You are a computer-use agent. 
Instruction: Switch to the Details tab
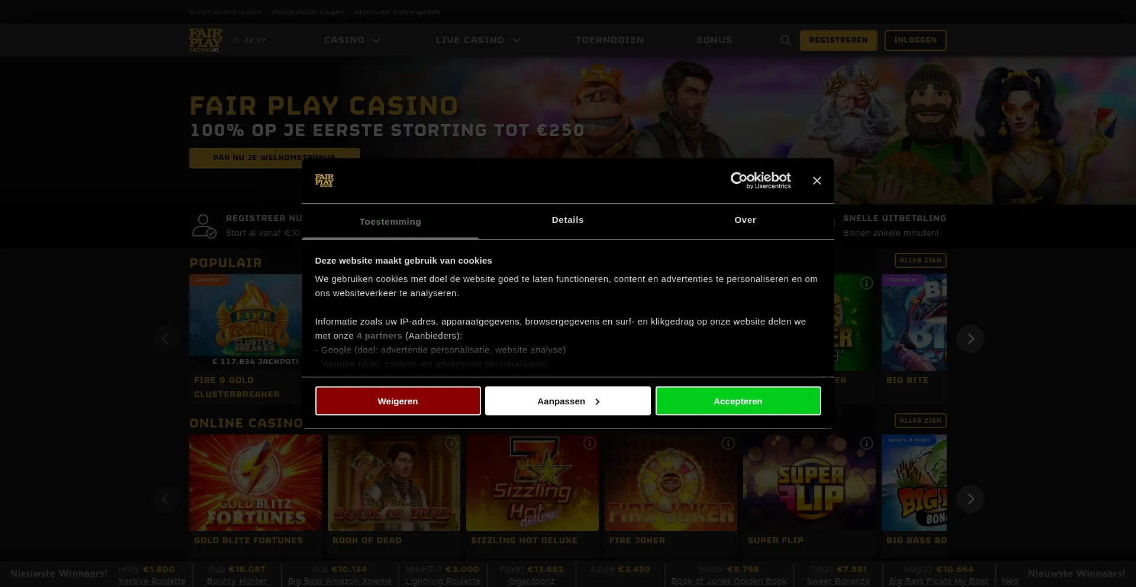tap(567, 220)
